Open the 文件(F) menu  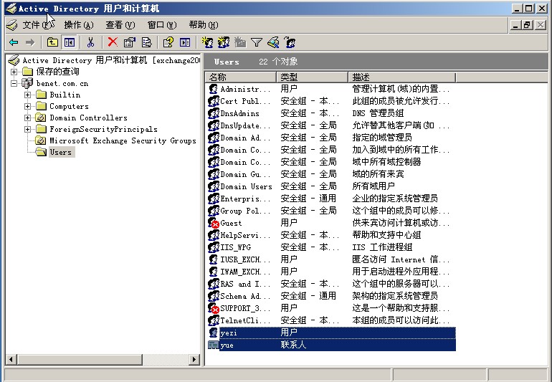(38, 25)
